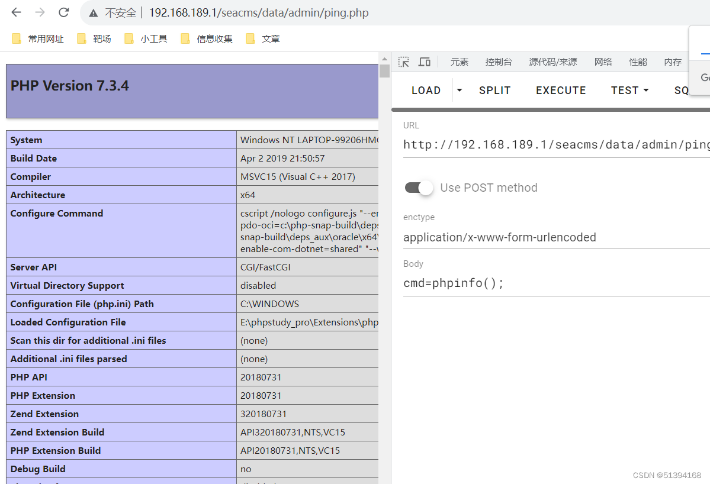Click the HackBar EXECUTE button
The width and height of the screenshot is (710, 484).
click(x=561, y=91)
